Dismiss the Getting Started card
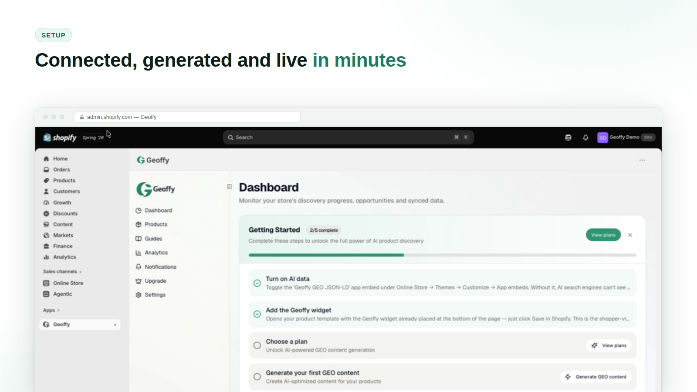Viewport: 697px width, 392px height. 630,235
